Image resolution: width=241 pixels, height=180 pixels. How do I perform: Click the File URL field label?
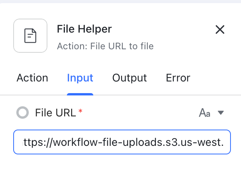pyautogui.click(x=56, y=112)
